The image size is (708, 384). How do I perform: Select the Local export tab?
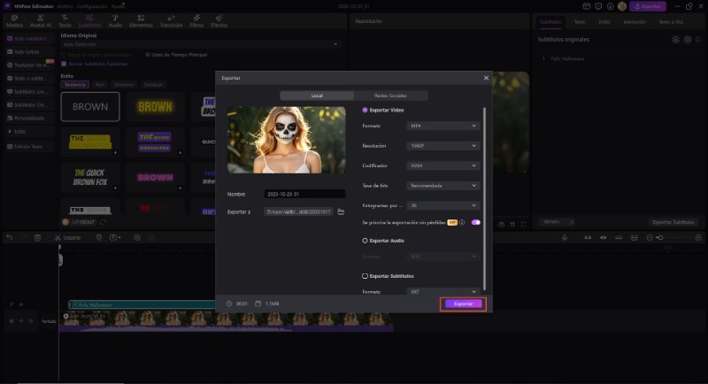coord(317,96)
